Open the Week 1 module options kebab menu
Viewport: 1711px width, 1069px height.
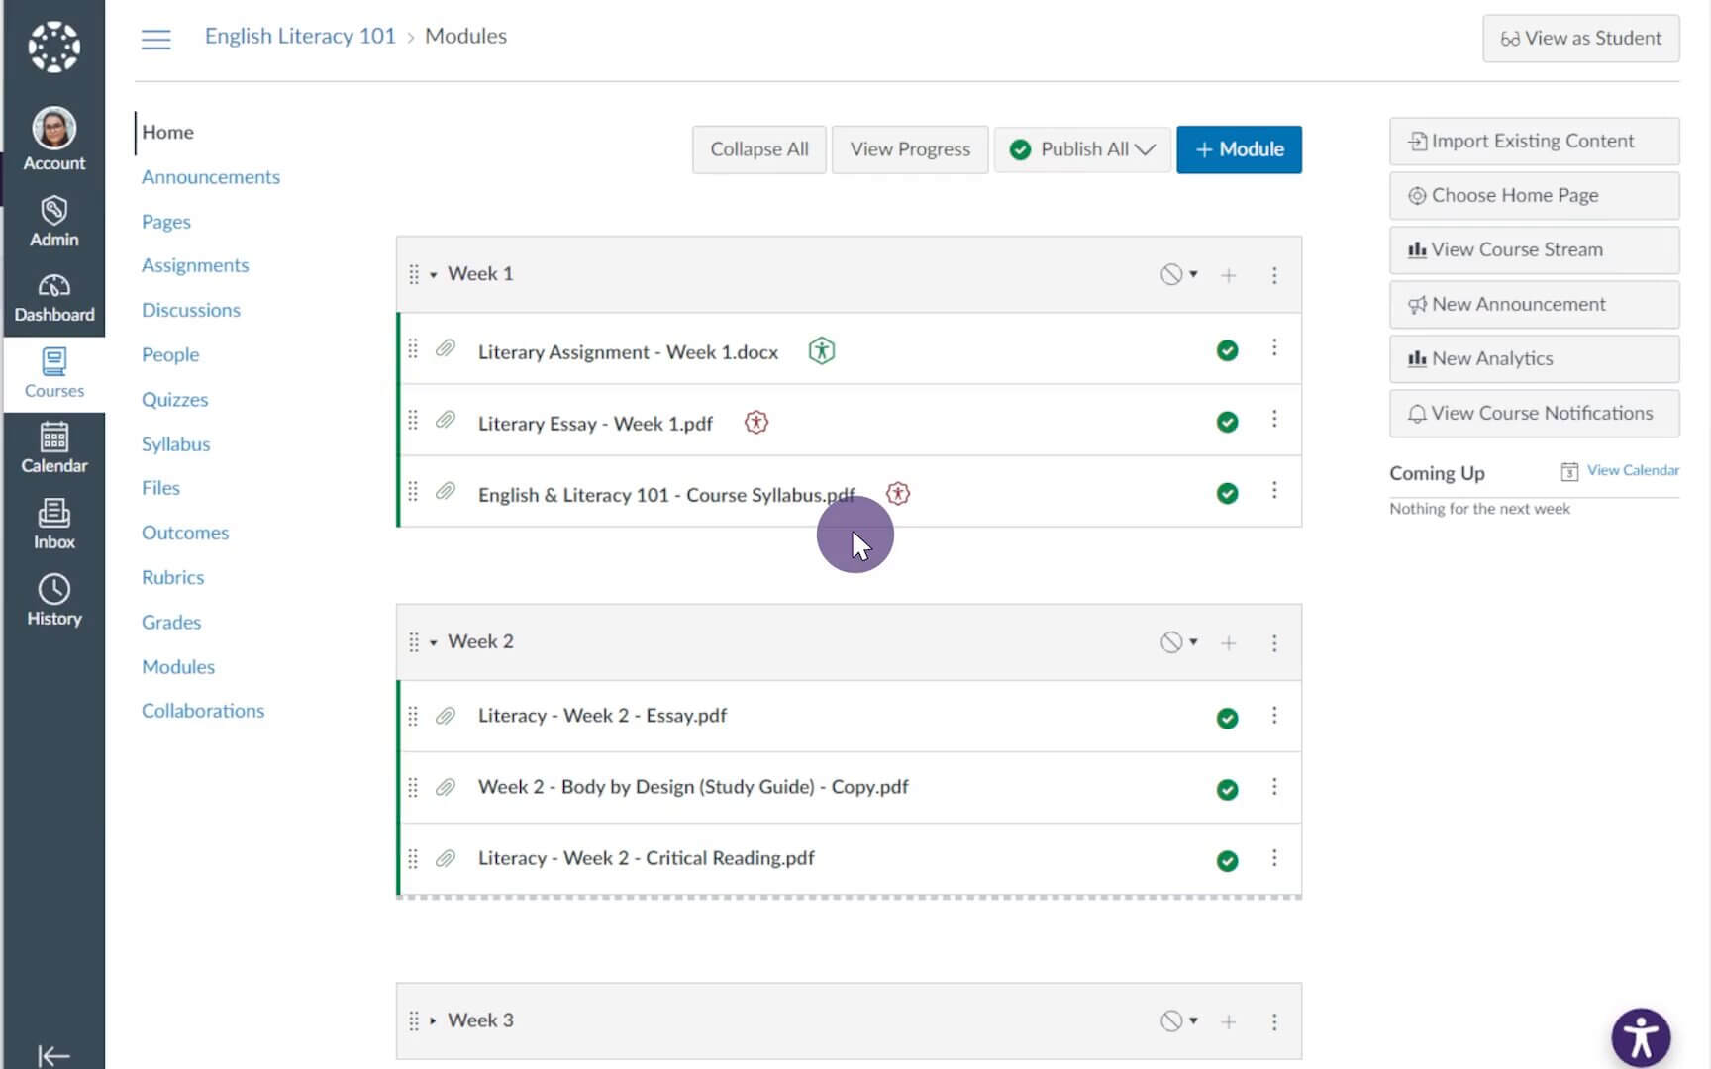point(1274,275)
